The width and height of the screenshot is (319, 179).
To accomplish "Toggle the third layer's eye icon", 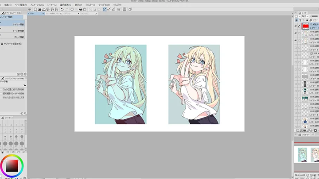I will [x=296, y=40].
